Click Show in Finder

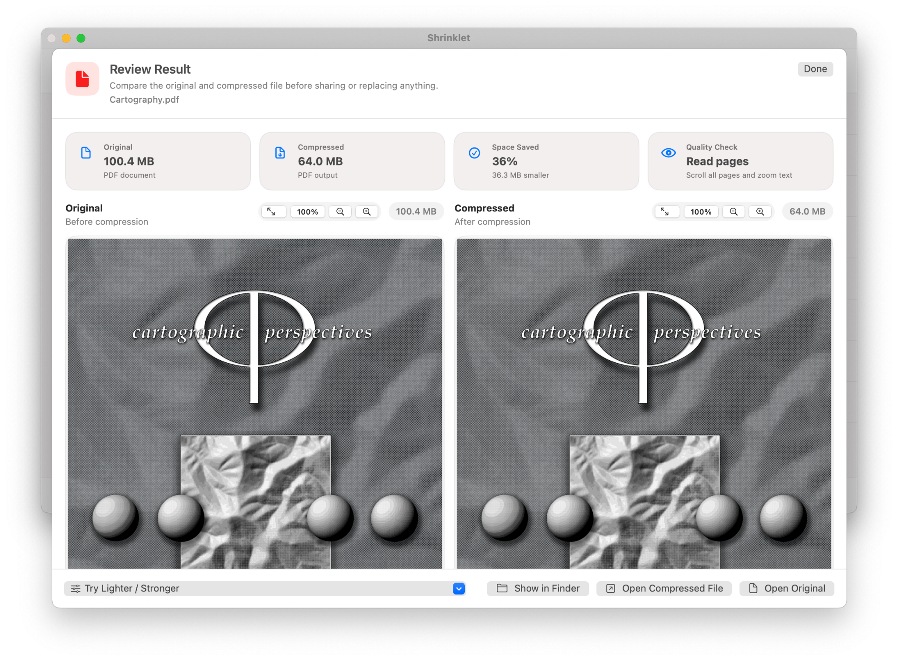(x=538, y=588)
